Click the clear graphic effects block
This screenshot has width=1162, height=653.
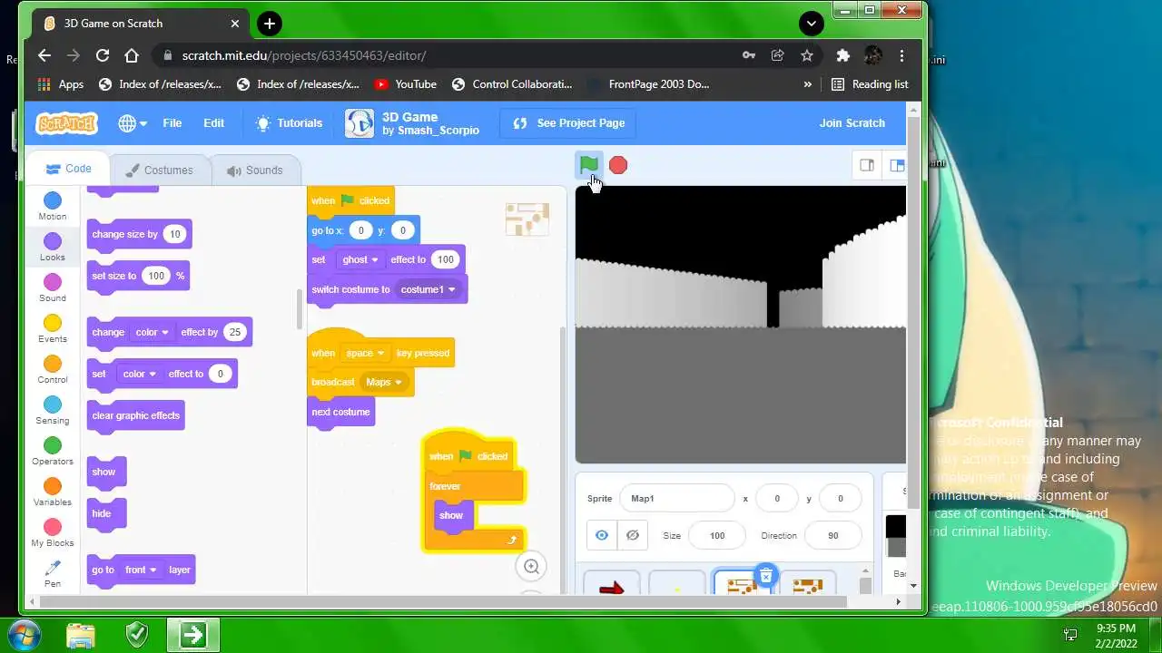coord(136,415)
